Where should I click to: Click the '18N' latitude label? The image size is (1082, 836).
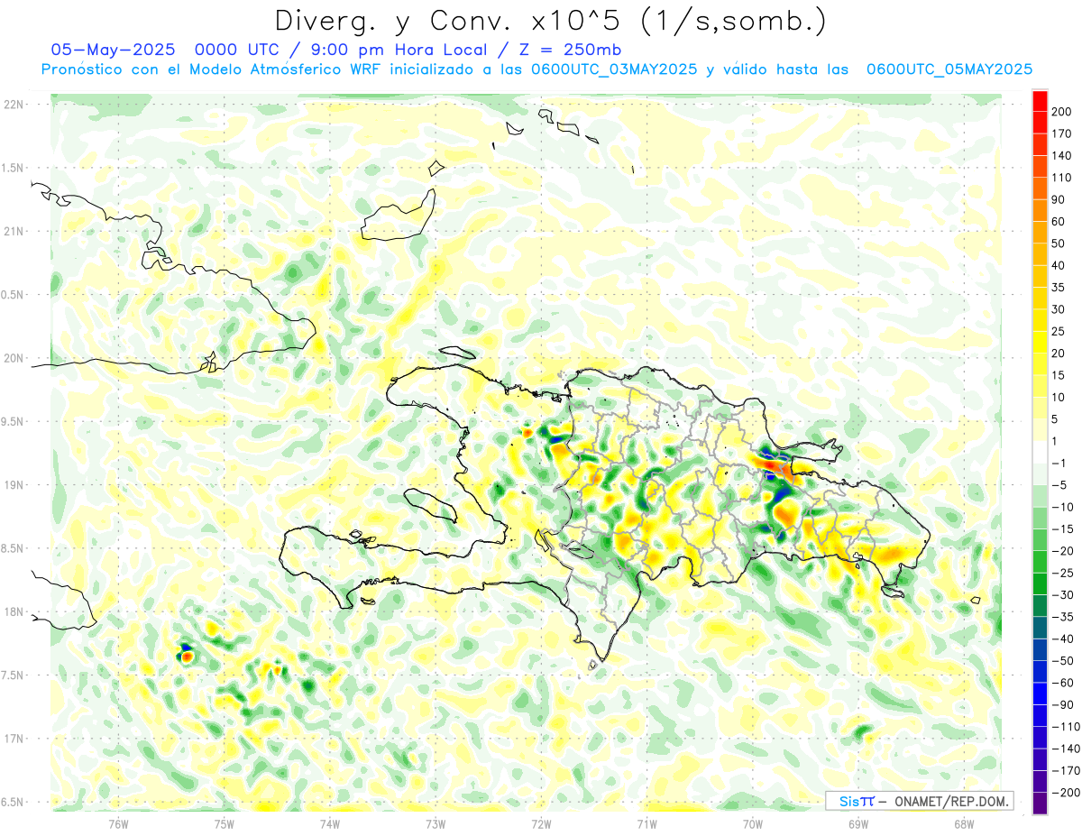(14, 611)
